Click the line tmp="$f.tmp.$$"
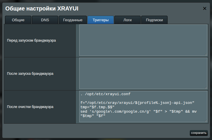Viewport: 212px width, 140px height. coord(97,107)
